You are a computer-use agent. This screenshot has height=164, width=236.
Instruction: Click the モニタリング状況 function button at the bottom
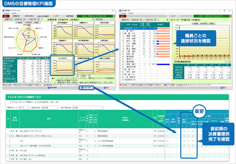click(x=86, y=88)
